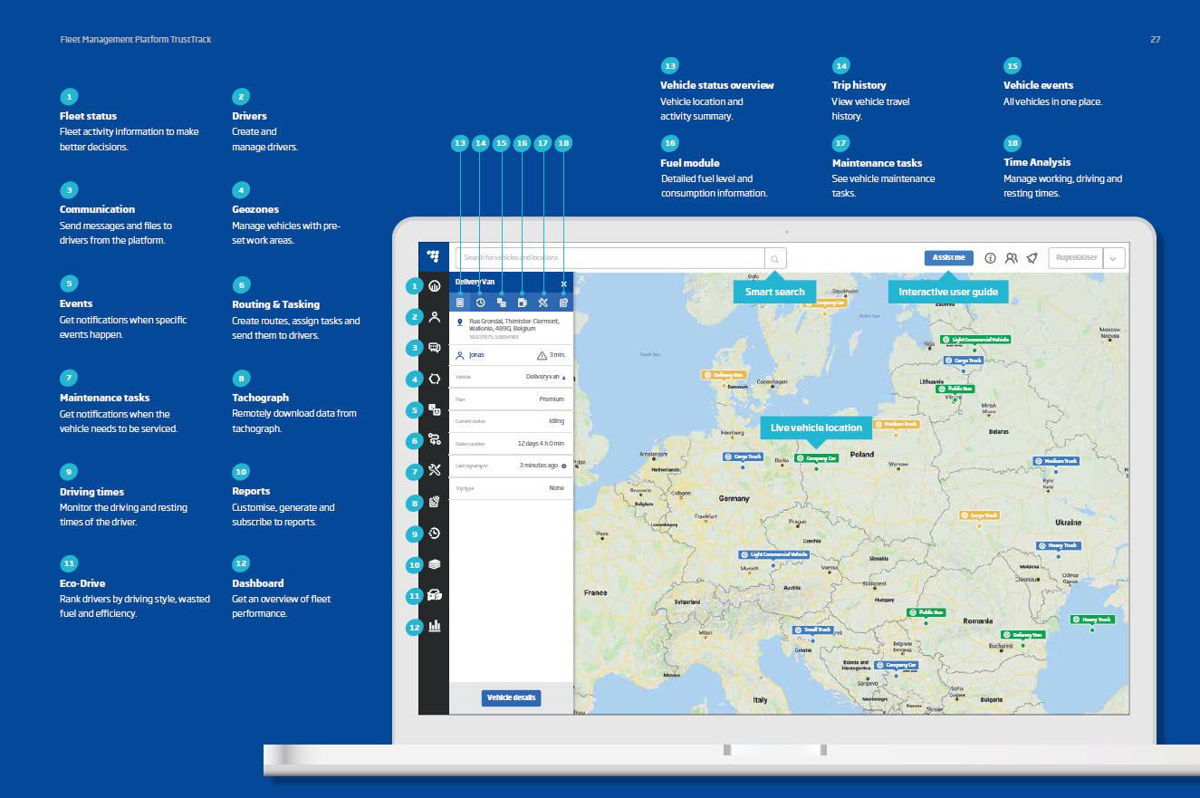Select green Delivery Van marker near Bucharest
This screenshot has width=1200, height=798.
click(x=1022, y=635)
